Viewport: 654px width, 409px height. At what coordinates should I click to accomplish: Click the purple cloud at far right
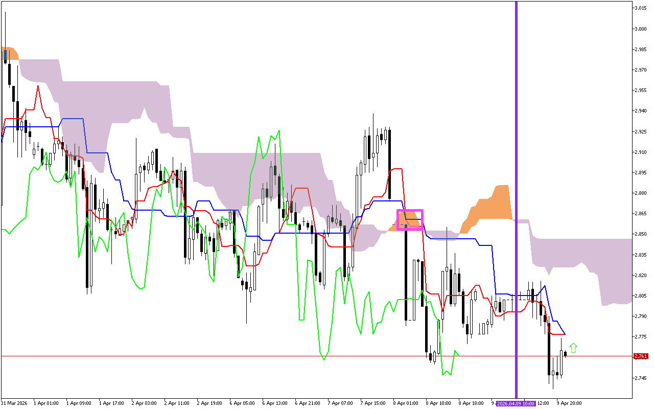pyautogui.click(x=618, y=276)
